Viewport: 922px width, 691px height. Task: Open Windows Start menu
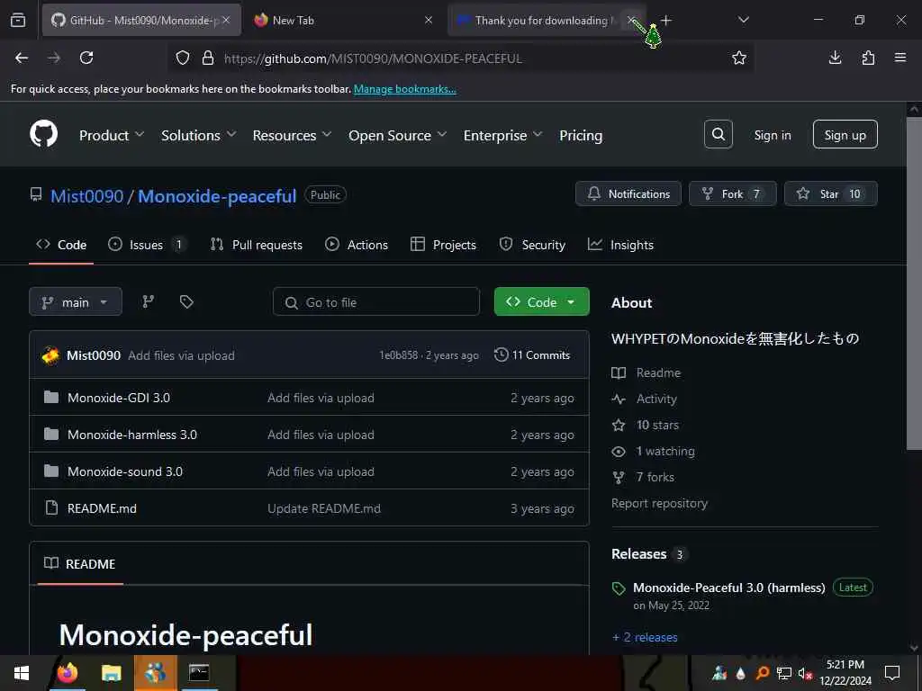tap(22, 673)
